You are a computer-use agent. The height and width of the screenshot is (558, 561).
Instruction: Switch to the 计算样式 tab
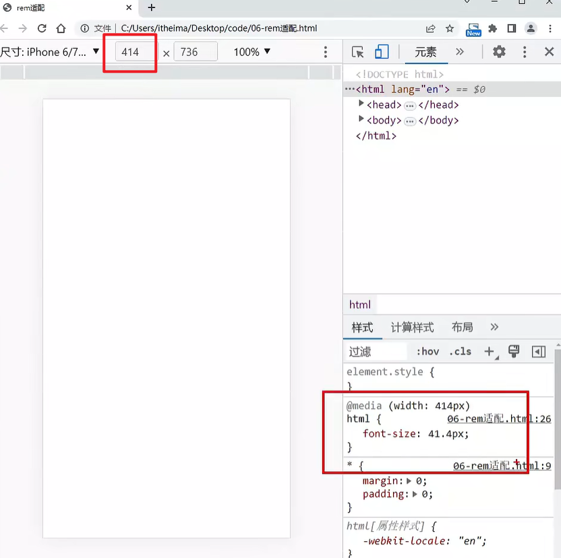click(412, 328)
